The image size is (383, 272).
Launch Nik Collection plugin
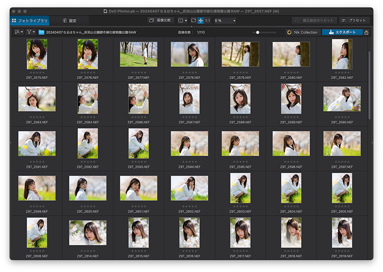[303, 32]
